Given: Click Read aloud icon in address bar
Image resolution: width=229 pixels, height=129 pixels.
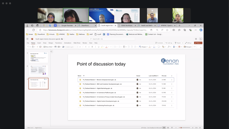Looking at the screenshot, I should point(162,30).
